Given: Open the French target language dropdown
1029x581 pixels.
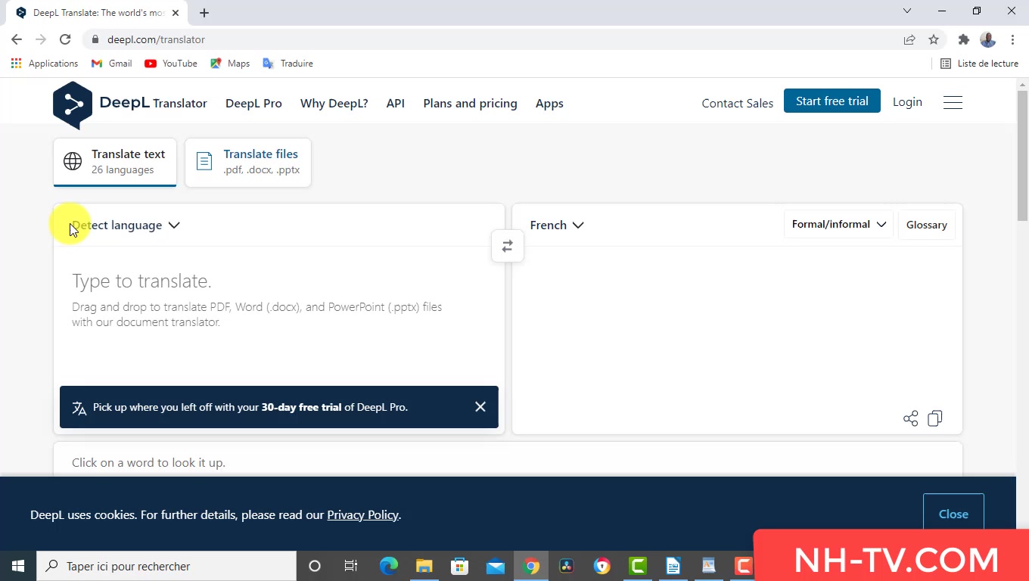Looking at the screenshot, I should [557, 225].
